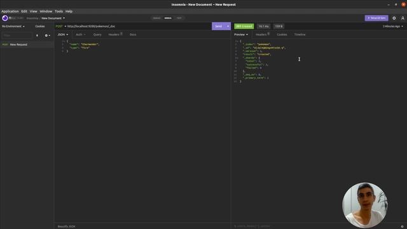Click the webcam presenter thumbnail

tap(364, 205)
